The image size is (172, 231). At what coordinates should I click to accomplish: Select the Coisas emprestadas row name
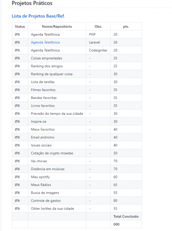pyautogui.click(x=47, y=58)
